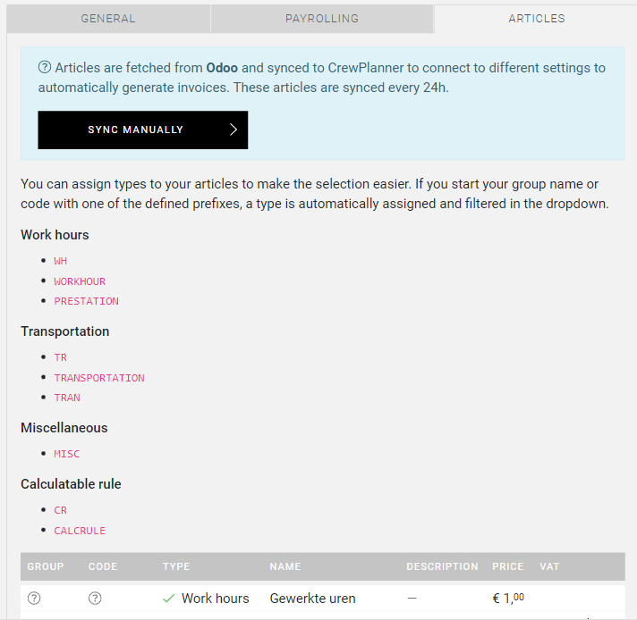Switch to the General tab

[108, 18]
